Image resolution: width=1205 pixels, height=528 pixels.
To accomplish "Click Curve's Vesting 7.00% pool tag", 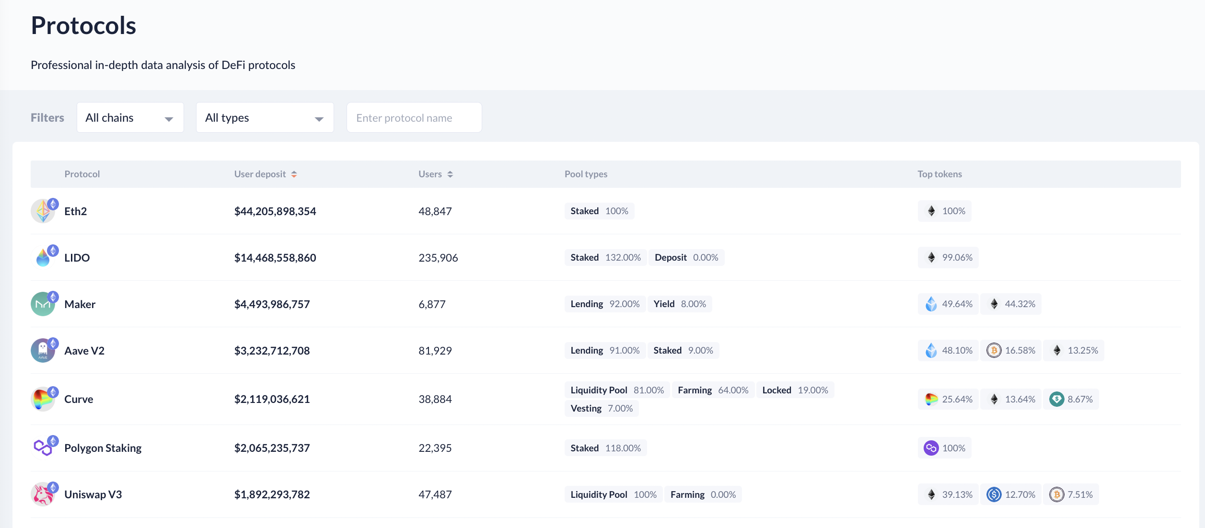I will pos(602,408).
